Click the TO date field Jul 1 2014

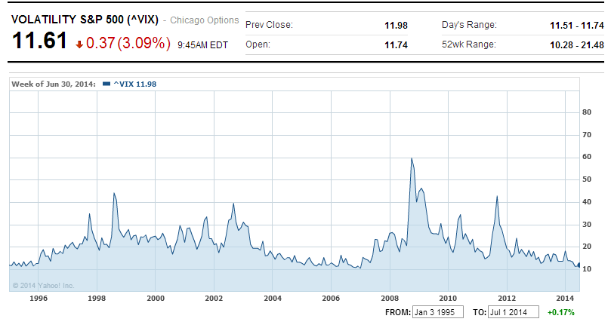tap(514, 312)
